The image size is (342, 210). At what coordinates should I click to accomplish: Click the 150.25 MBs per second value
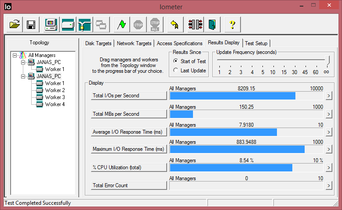pos(247,107)
